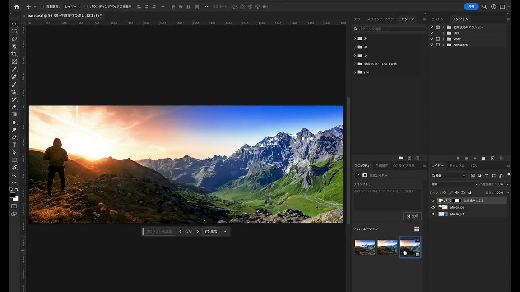The image size is (520, 292).
Task: Select the Rectangle shape tool
Action: [x=14, y=160]
